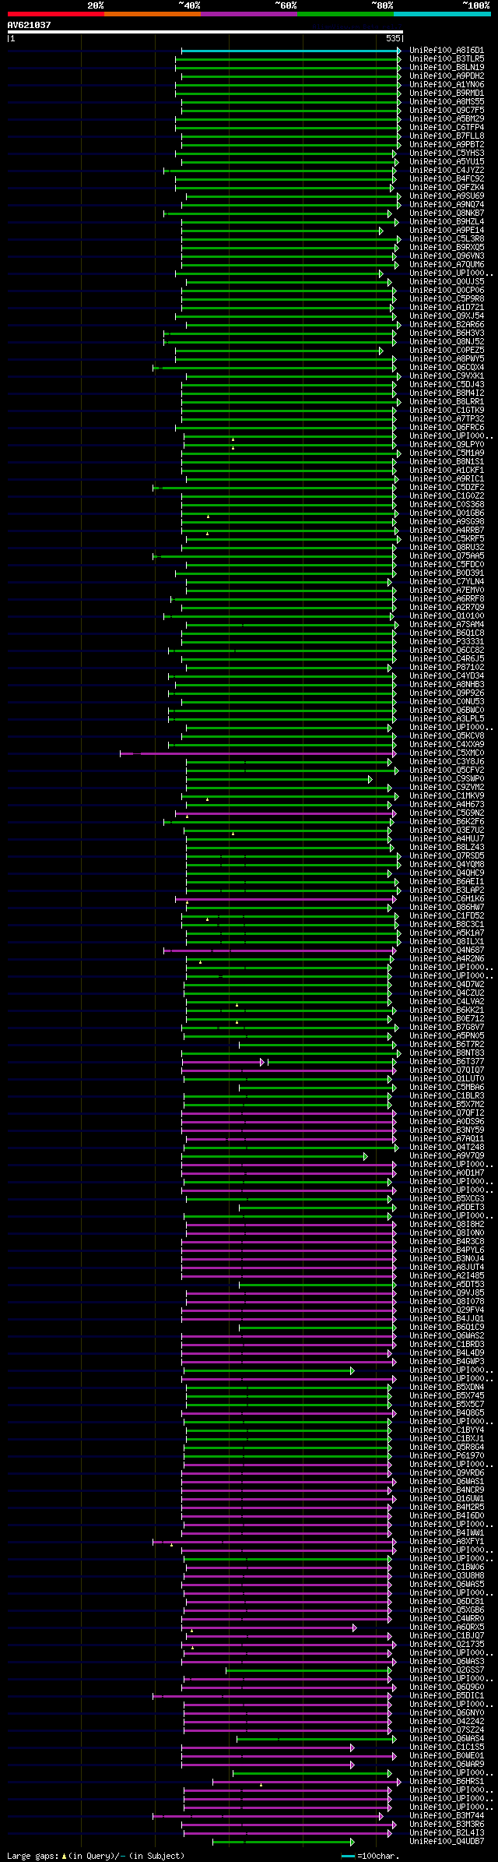Select the UniRef100_C0PEZ5 hit
This screenshot has height=1862, width=498.
point(447,351)
